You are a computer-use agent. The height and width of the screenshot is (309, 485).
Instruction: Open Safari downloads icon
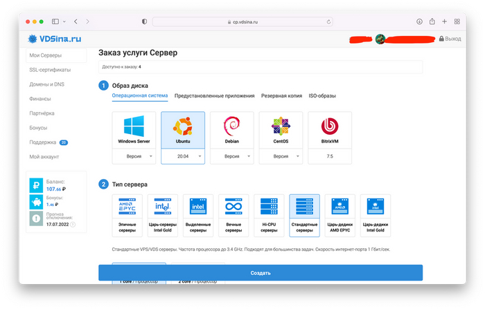point(419,21)
